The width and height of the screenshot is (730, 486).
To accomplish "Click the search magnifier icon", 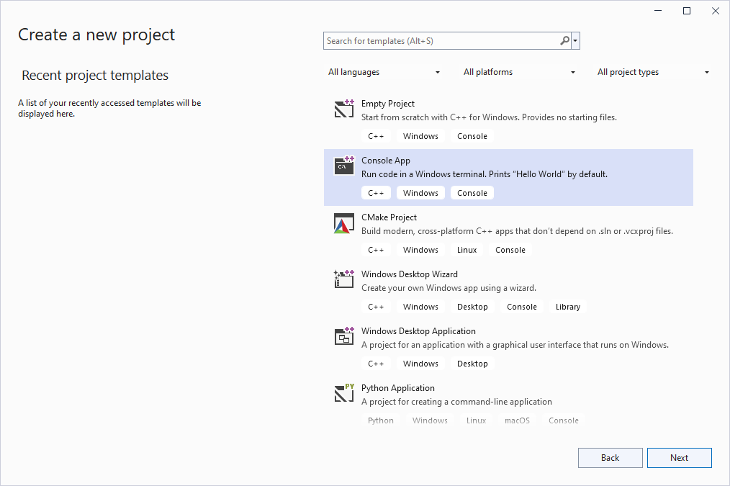I will [x=564, y=40].
